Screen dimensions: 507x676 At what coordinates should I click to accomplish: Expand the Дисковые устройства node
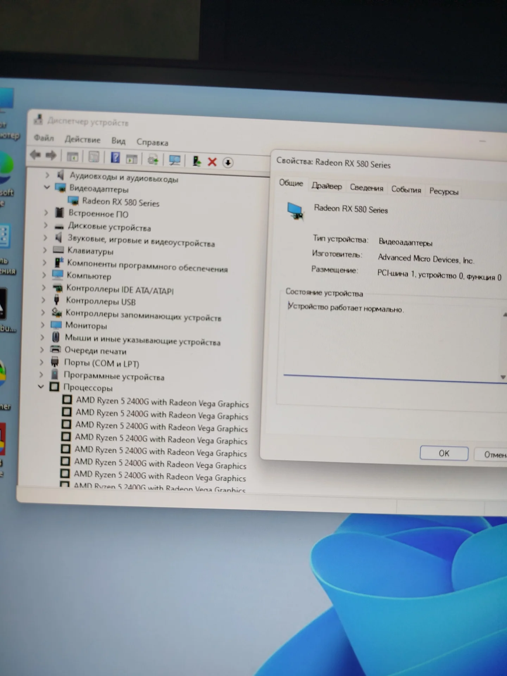click(45, 225)
